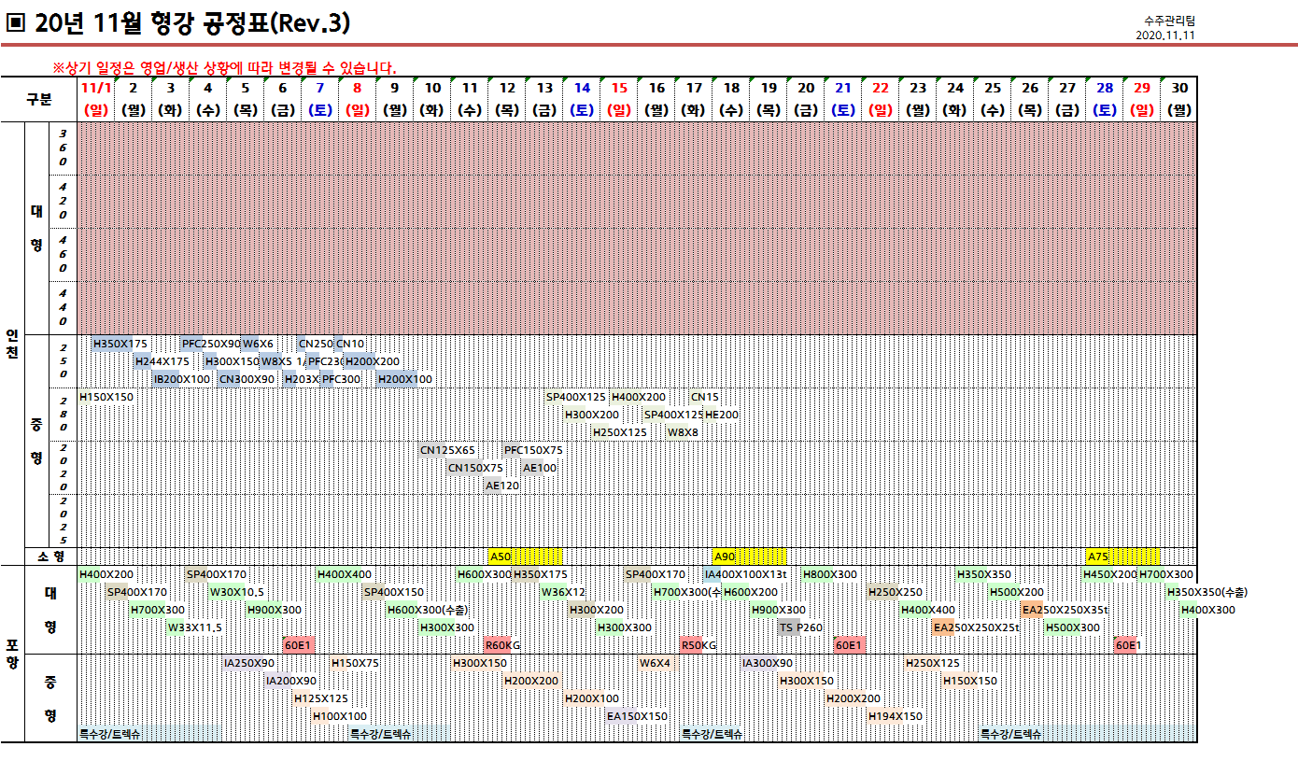The image size is (1298, 775).
Task: Click the W36X12 entry
Action: [563, 592]
